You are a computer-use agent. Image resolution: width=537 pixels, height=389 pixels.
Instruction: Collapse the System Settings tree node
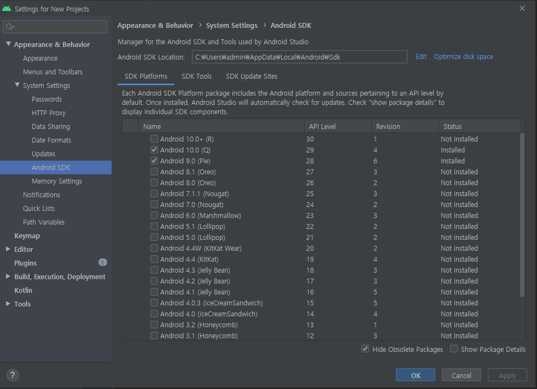coord(17,85)
